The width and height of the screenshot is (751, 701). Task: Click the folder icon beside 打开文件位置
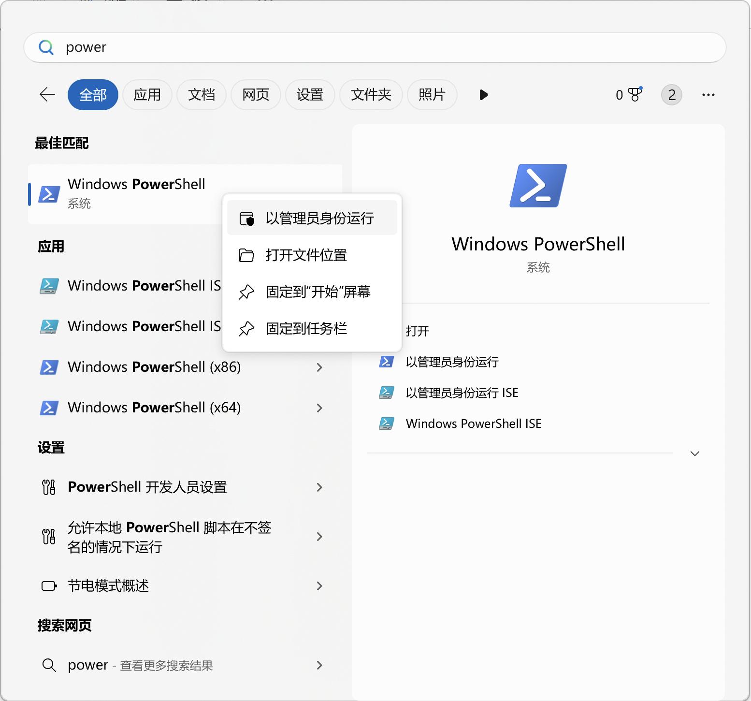pos(246,255)
